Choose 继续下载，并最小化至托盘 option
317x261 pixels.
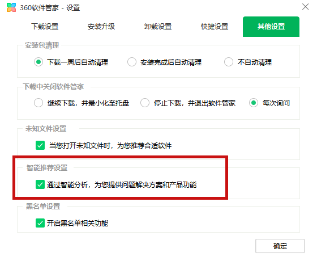pyautogui.click(x=38, y=103)
